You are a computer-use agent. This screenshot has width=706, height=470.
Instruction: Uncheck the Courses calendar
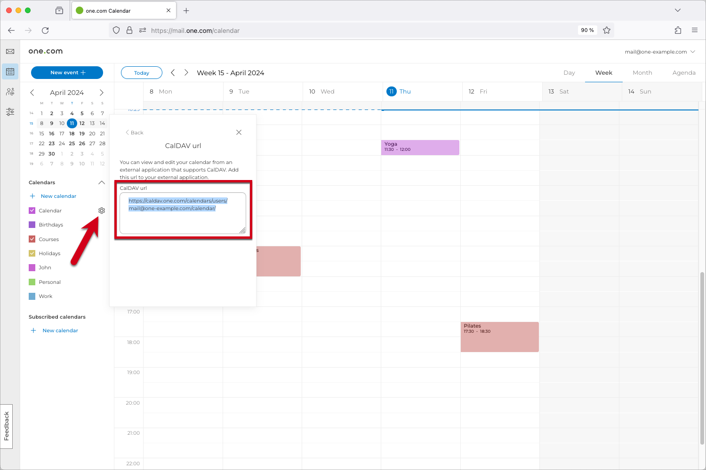(32, 239)
